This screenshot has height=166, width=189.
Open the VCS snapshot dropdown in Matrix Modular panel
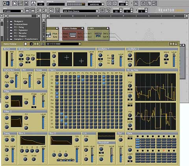pyautogui.click(x=80, y=44)
